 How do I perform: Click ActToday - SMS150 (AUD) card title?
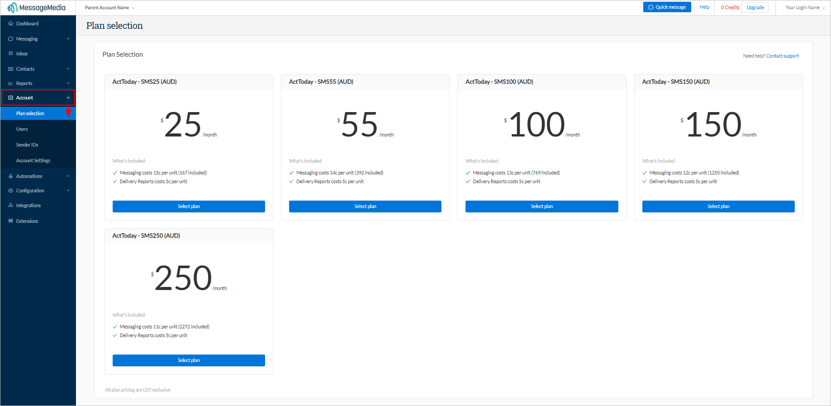[x=676, y=82]
